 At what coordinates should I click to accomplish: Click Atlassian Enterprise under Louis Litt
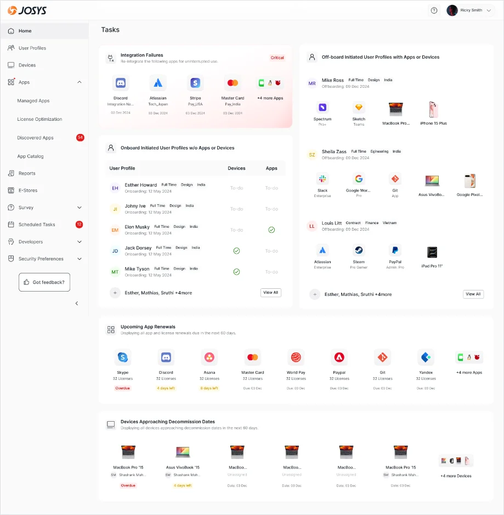click(x=322, y=250)
